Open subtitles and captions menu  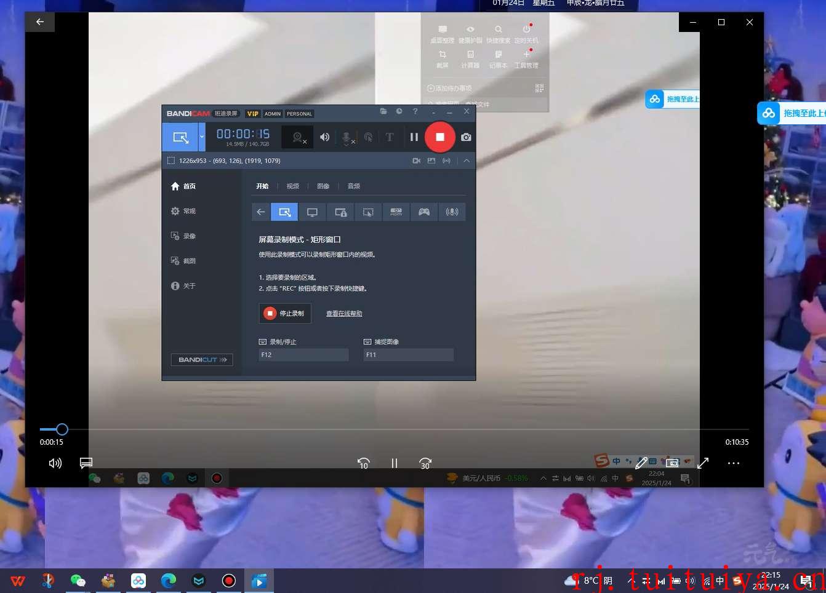[x=86, y=463]
